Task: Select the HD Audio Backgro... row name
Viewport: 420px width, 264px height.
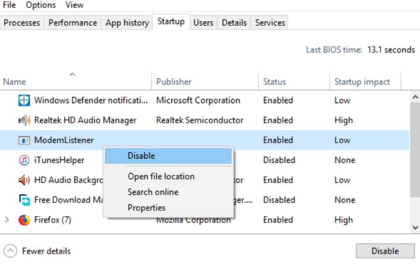Action: point(69,180)
